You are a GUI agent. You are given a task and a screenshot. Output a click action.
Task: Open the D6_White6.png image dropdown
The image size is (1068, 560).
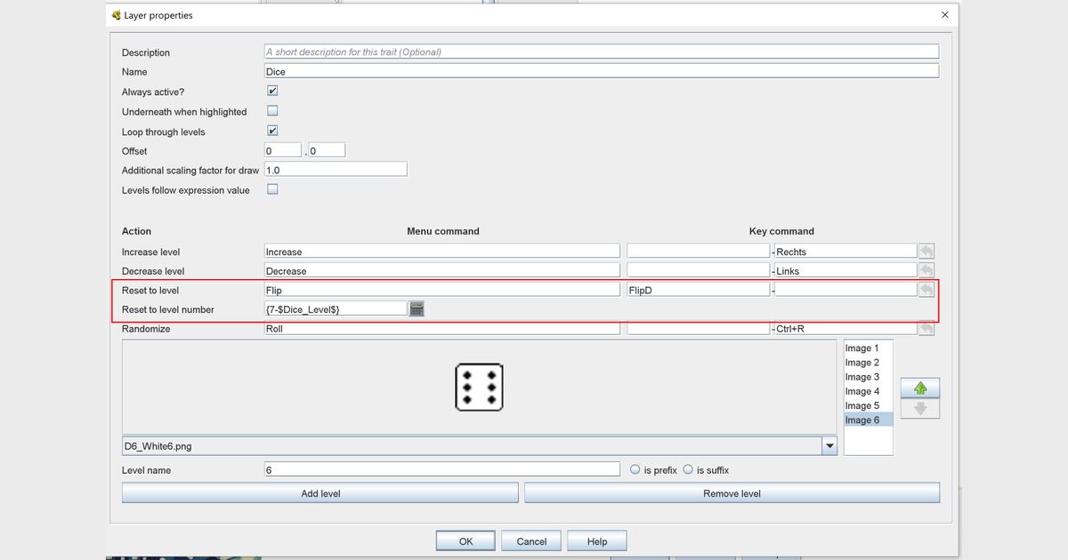829,446
